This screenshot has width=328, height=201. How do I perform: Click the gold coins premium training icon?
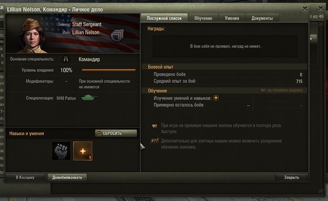pos(155,126)
